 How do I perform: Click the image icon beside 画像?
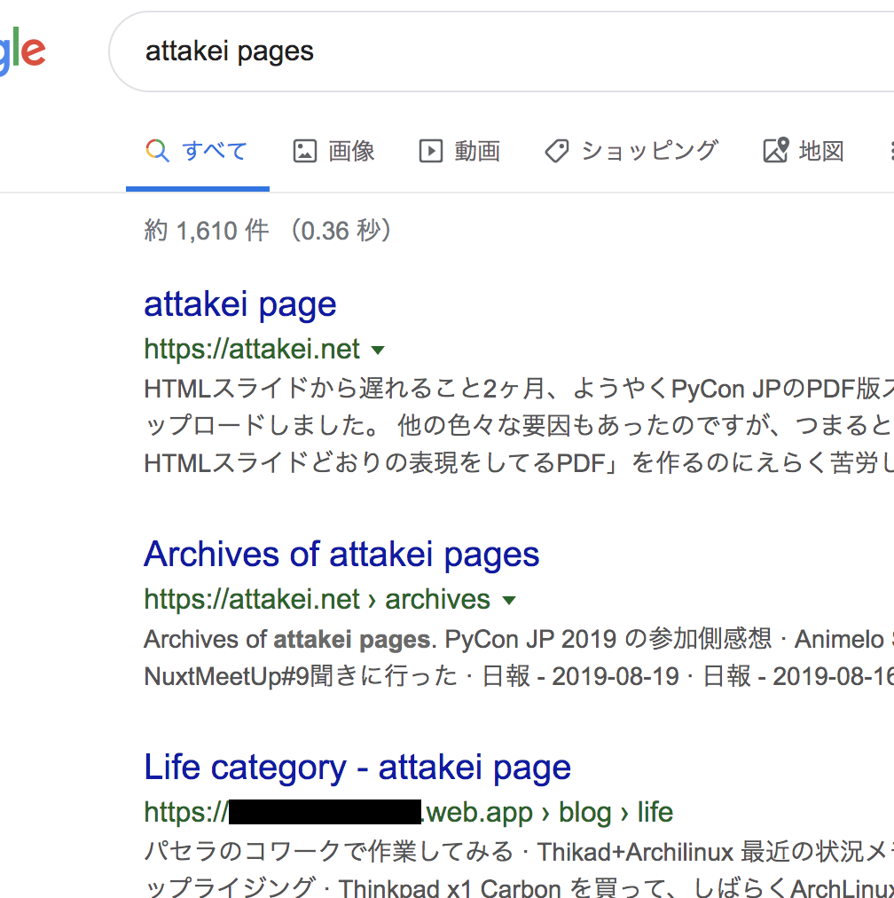tap(305, 151)
